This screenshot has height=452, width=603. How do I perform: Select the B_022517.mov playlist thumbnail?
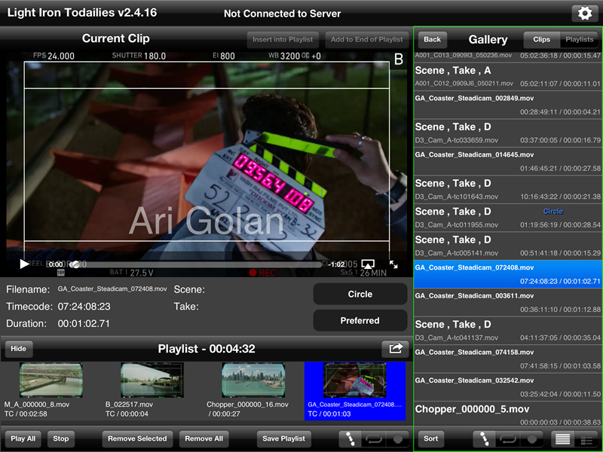[x=152, y=380]
